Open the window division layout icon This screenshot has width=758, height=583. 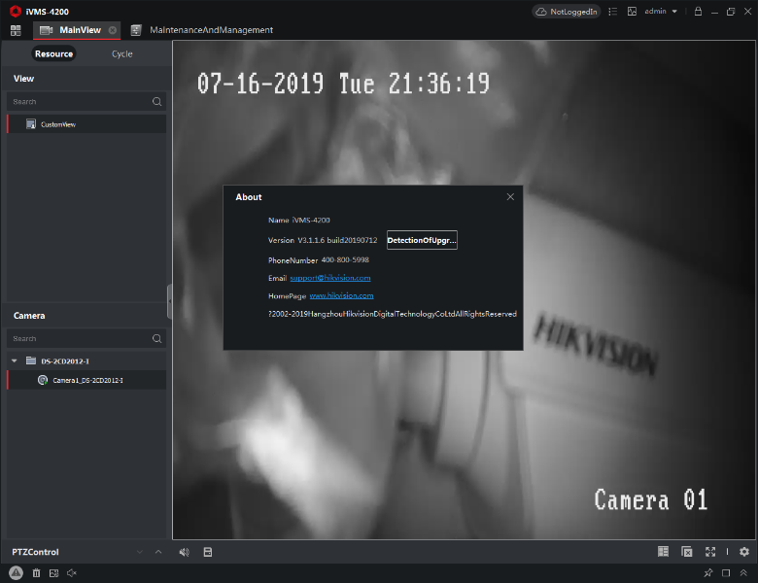[x=663, y=552]
